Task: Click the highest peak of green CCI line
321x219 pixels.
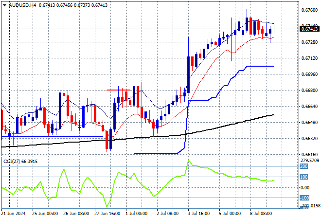Action: click(189, 160)
